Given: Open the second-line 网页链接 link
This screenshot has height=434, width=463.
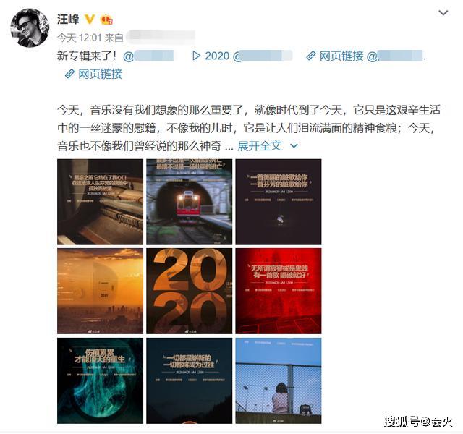Looking at the screenshot, I should 100,74.
